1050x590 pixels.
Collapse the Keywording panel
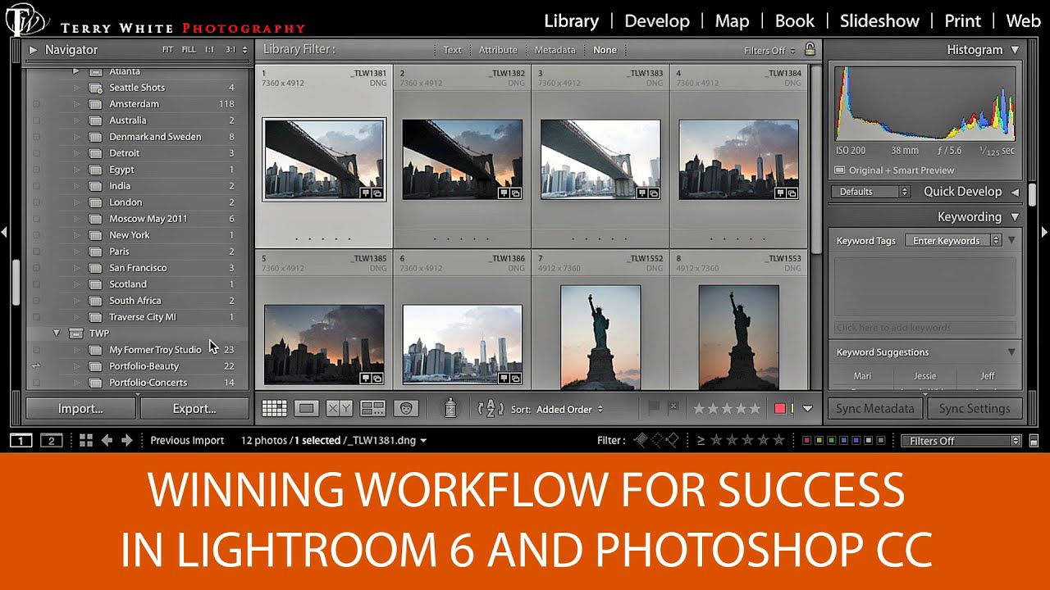coord(1015,217)
